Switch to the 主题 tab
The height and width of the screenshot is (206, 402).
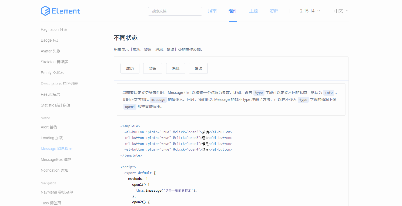click(x=253, y=11)
